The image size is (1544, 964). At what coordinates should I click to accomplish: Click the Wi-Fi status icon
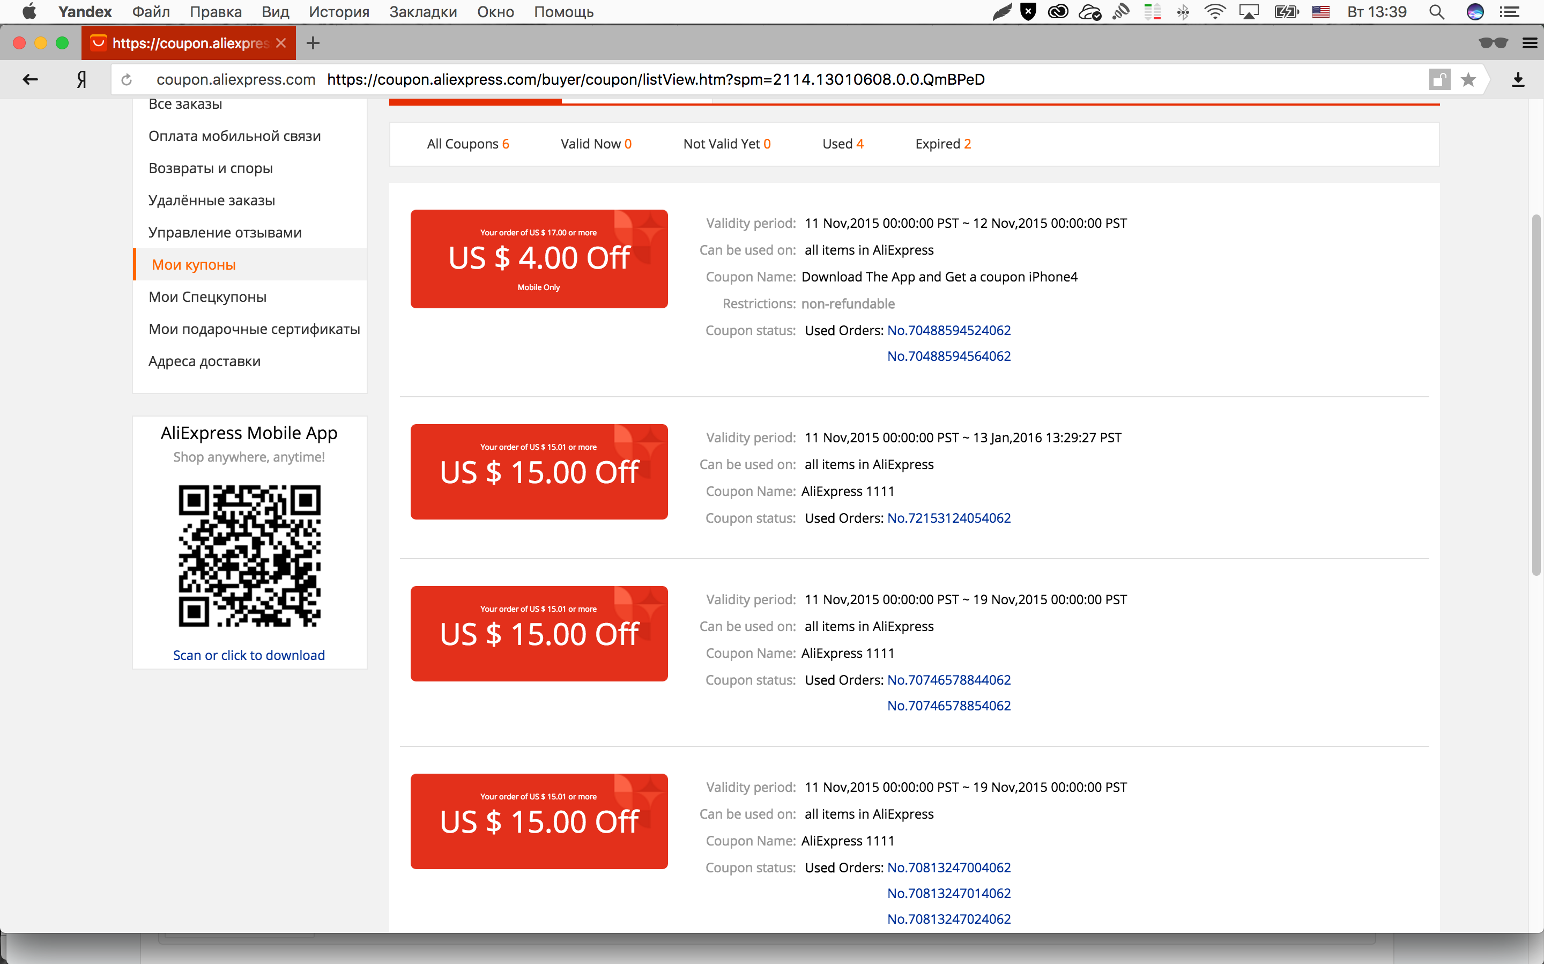point(1215,11)
